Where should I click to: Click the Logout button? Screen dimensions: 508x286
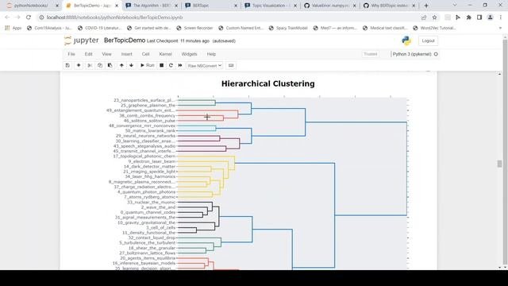pyautogui.click(x=428, y=41)
